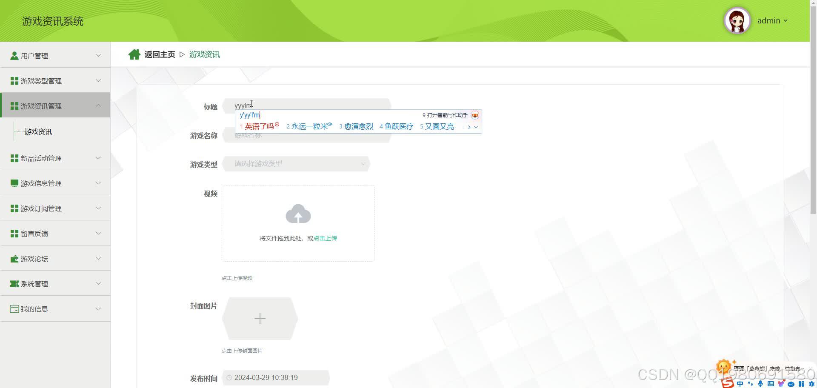Select 游戏资讯 in the sidebar submenu
Image resolution: width=817 pixels, height=388 pixels.
pyautogui.click(x=38, y=131)
